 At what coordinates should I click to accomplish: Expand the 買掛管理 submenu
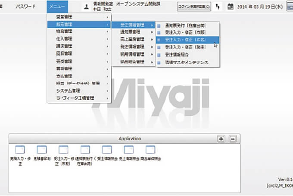point(79,69)
